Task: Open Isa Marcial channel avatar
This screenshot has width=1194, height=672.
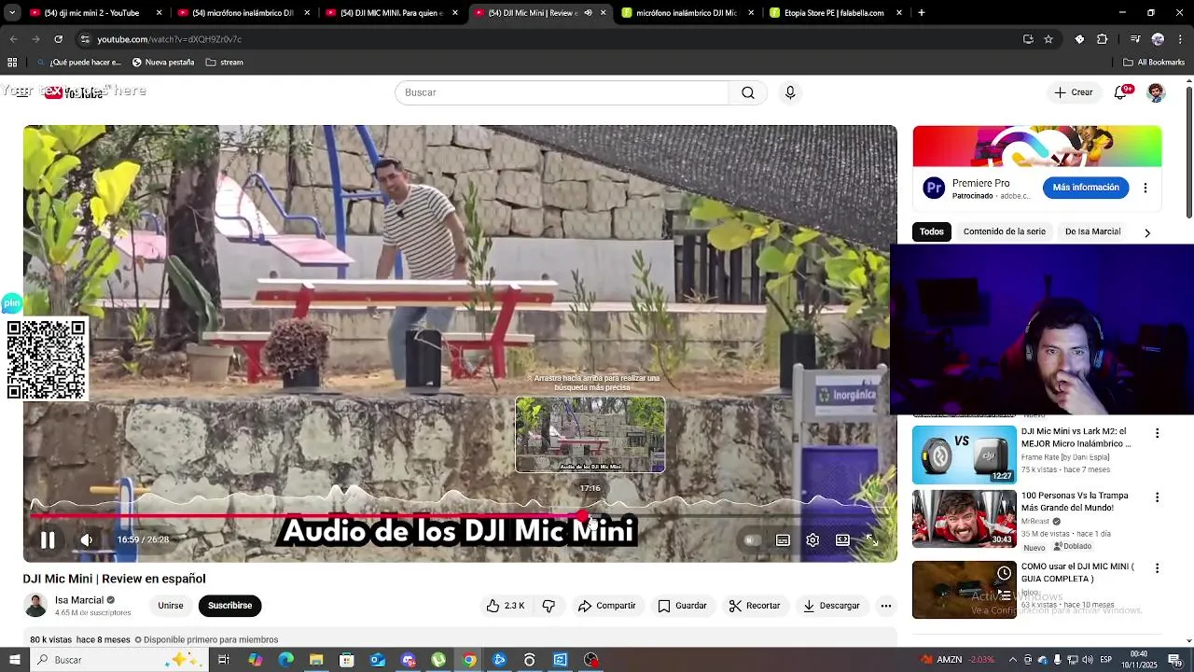Action: (35, 606)
